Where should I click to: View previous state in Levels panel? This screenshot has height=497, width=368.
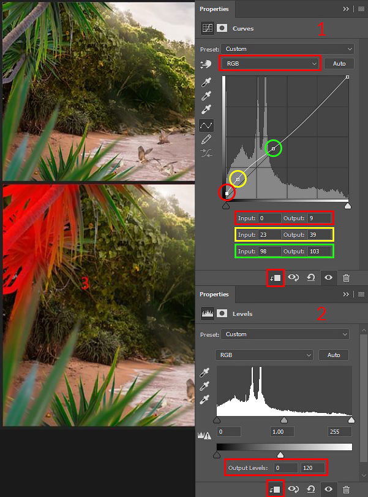pos(293,489)
